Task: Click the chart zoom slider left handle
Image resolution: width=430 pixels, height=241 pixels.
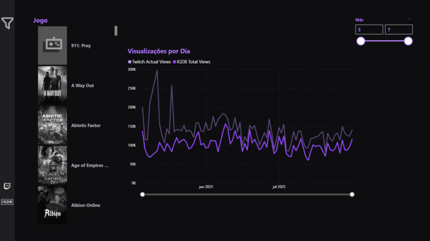Action: (x=142, y=194)
